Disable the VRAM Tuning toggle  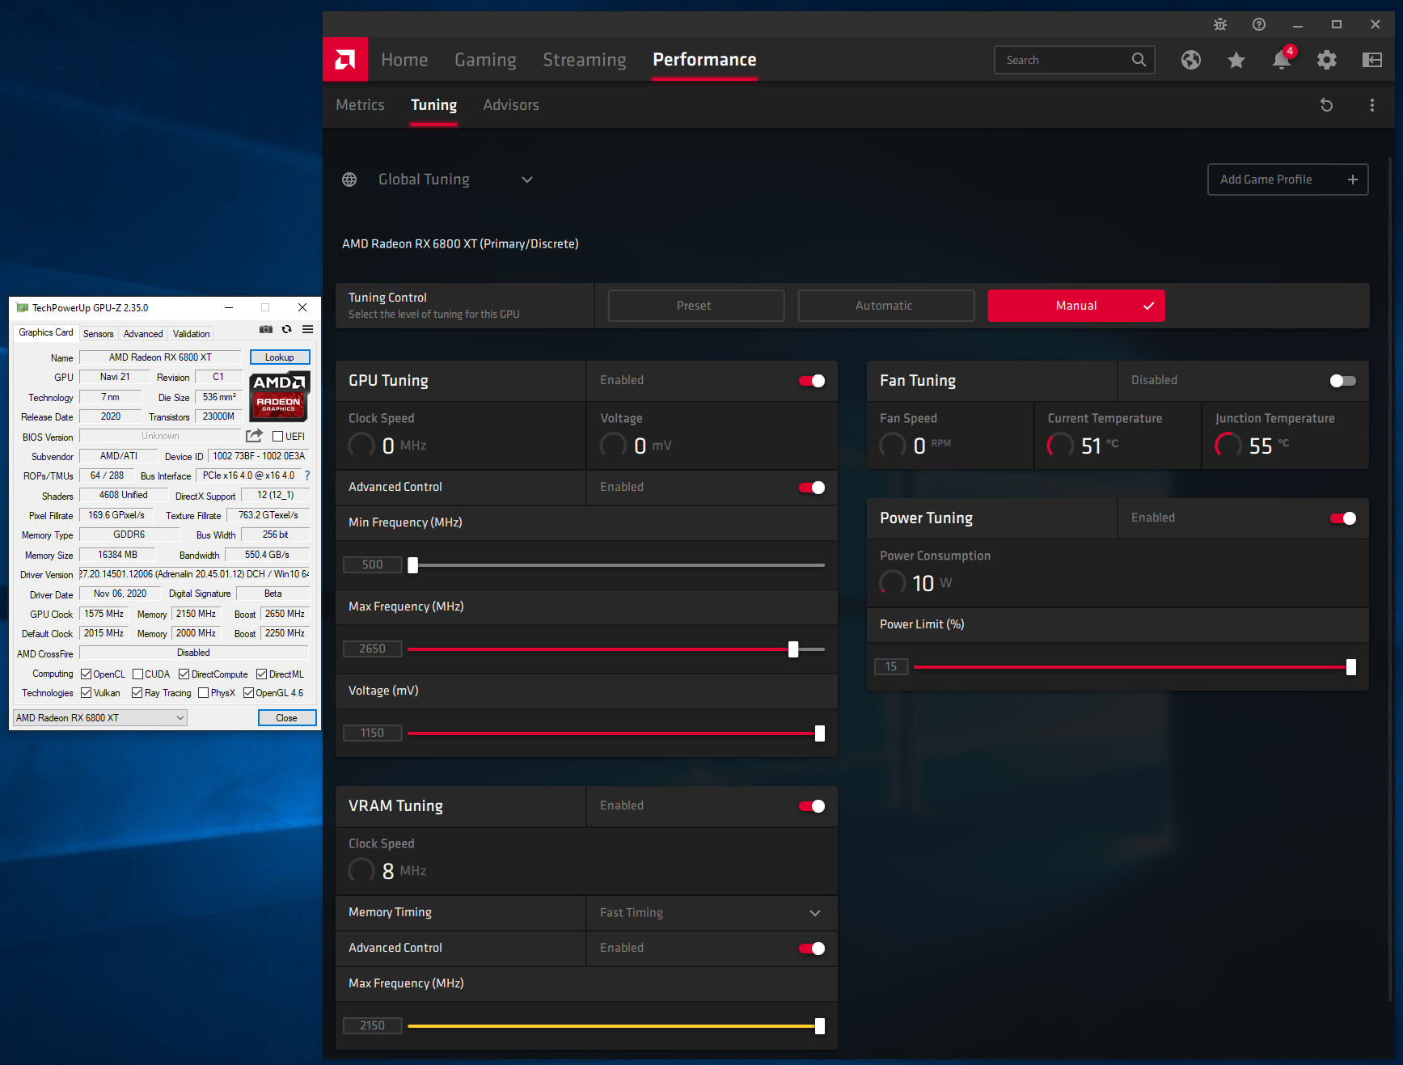[811, 806]
